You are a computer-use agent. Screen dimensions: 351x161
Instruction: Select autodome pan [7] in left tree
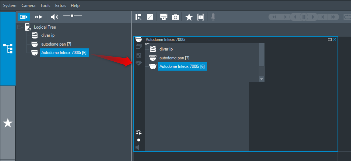[56, 44]
